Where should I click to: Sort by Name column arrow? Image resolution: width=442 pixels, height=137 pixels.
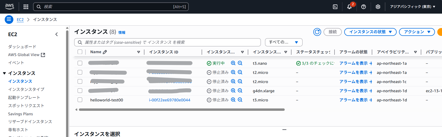pos(139,52)
